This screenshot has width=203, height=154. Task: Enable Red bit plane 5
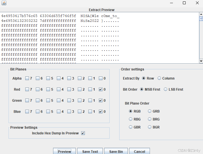[48, 90]
